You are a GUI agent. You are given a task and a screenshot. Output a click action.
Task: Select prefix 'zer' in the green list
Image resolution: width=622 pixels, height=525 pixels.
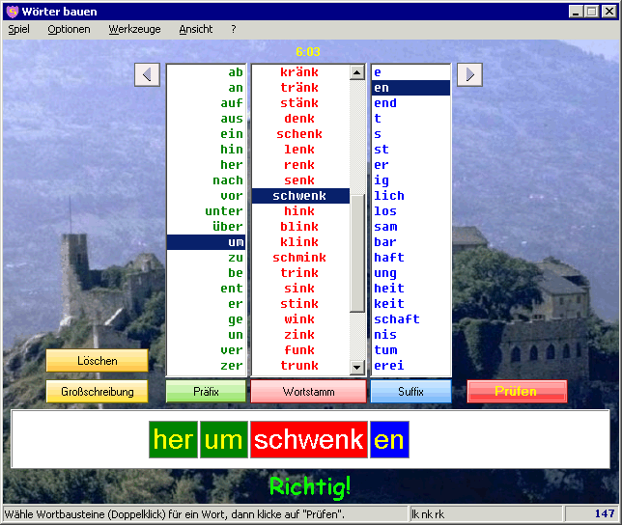click(206, 366)
